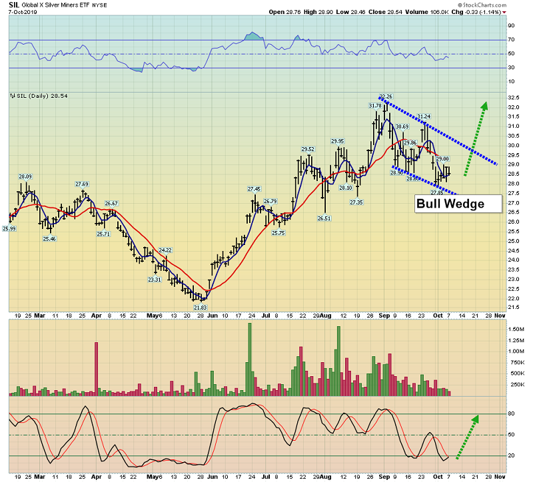Click the 24.22 price label
Screen dimensions: 533x482
pyautogui.click(x=165, y=250)
